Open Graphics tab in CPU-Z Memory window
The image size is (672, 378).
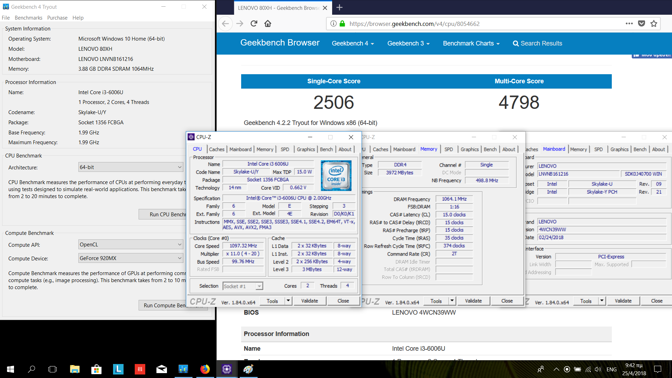[x=470, y=149]
